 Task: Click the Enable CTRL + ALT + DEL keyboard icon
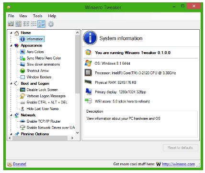(23, 103)
